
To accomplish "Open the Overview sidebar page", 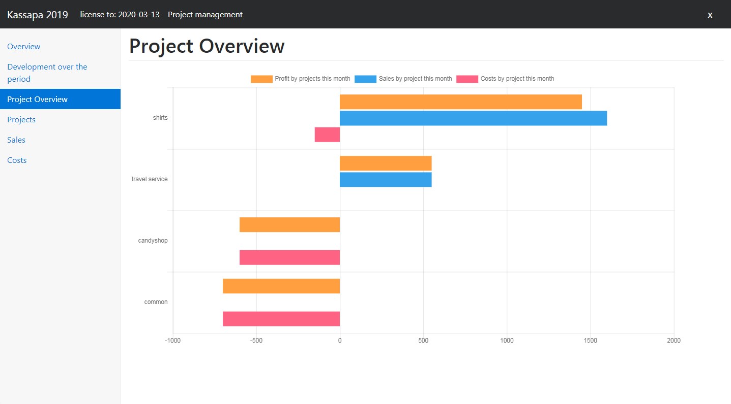I will (23, 47).
